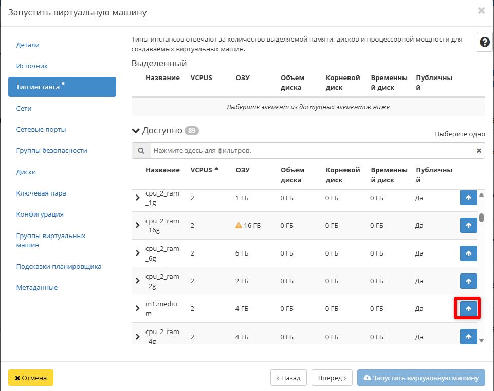Add cpu_2_ram_1g flavor with arrow button
Screen dimensions: 494x391
(468, 198)
